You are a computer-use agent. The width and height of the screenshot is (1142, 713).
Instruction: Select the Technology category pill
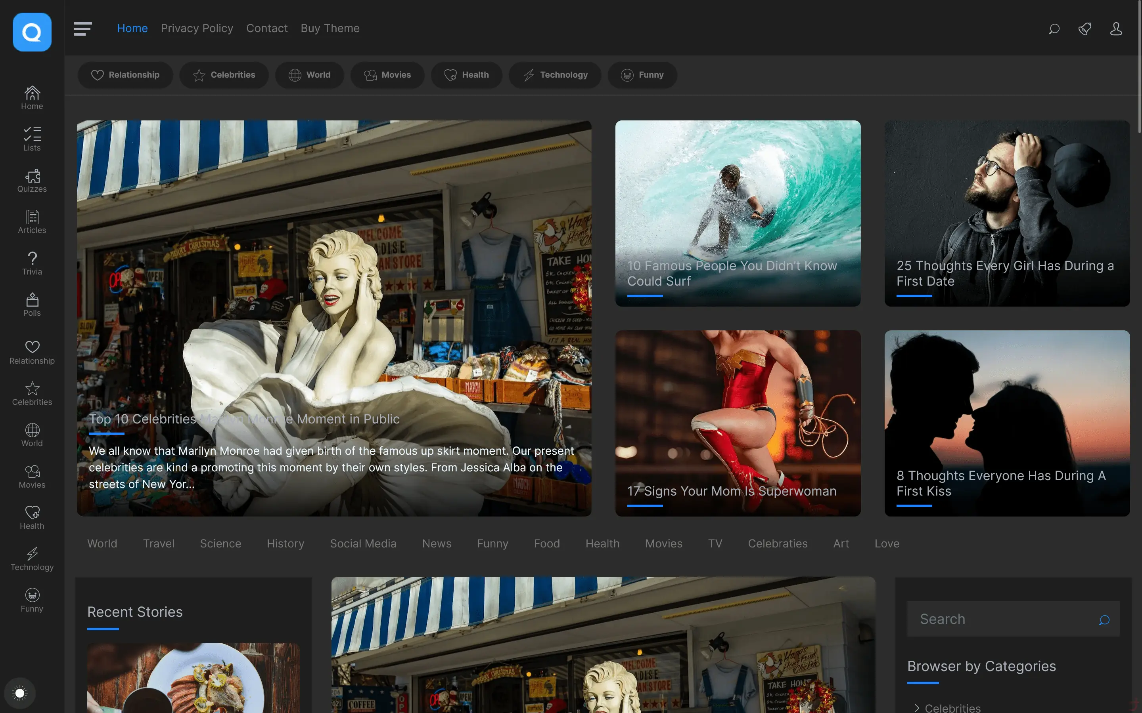[555, 75]
